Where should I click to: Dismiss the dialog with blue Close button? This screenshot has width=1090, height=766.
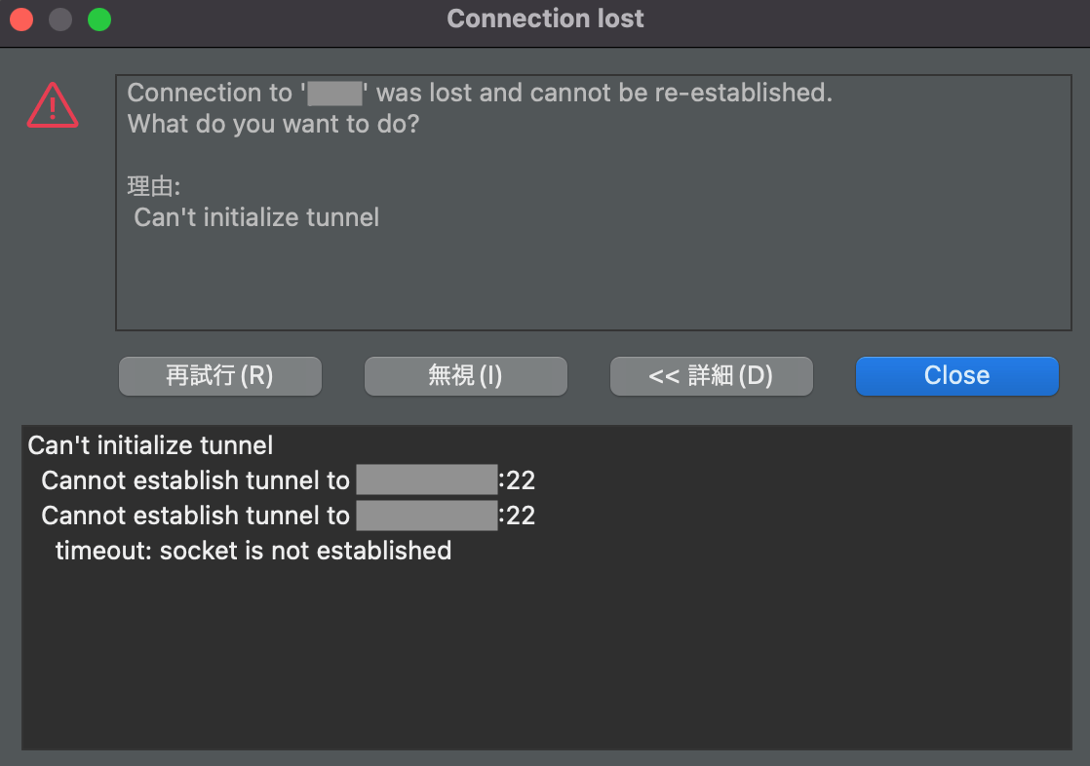957,376
